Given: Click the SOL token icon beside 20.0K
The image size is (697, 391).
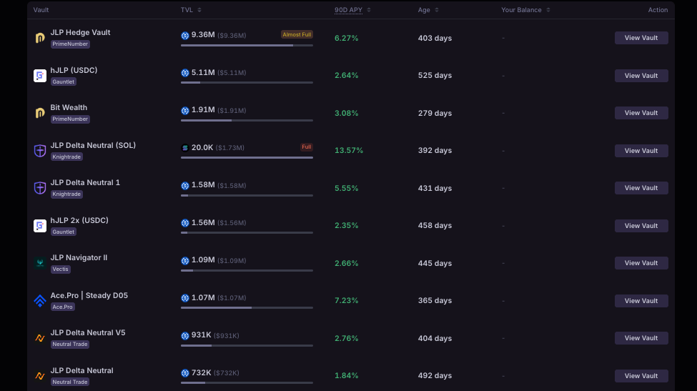Looking at the screenshot, I should click(185, 148).
